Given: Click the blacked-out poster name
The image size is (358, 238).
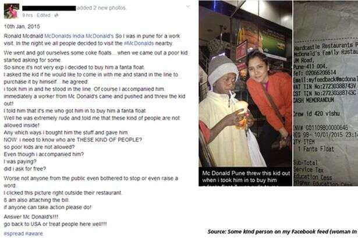Looking at the screenshot, I should (49, 8).
